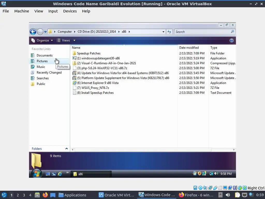Expand arrow after Computer in breadcrumb
This screenshot has width=265, height=199.
click(75, 32)
